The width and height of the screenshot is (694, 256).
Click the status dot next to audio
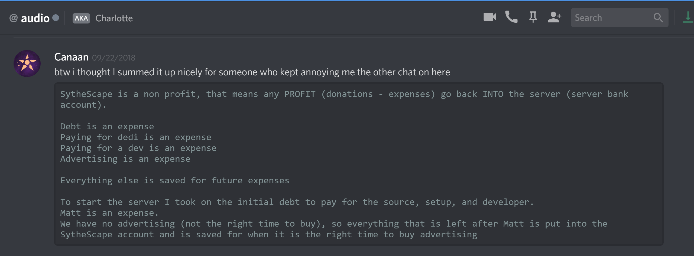56,18
